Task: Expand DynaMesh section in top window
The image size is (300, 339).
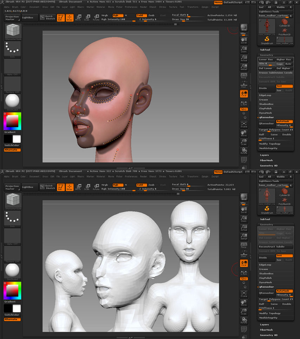Action: click(x=266, y=113)
